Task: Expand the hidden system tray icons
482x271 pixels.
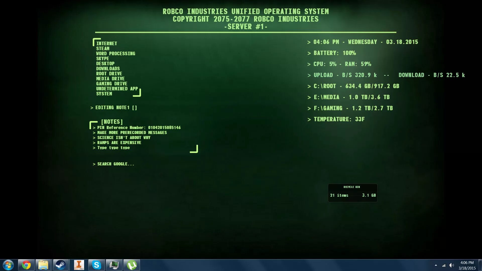Action: [x=436, y=265]
